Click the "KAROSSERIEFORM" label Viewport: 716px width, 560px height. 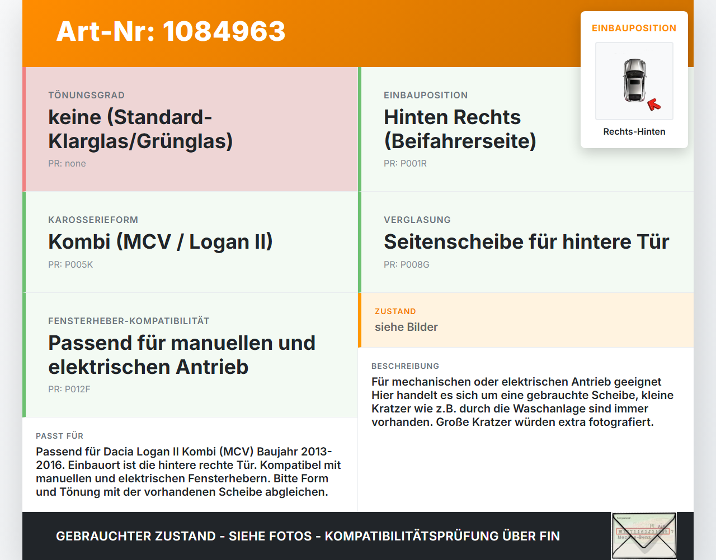[x=93, y=220]
